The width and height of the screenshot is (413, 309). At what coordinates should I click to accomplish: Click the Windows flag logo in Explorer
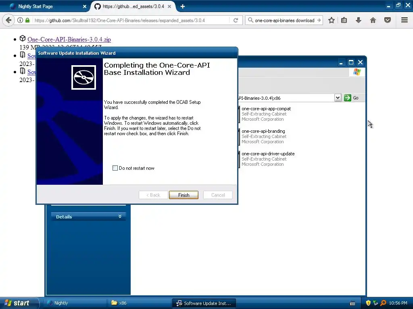357,72
